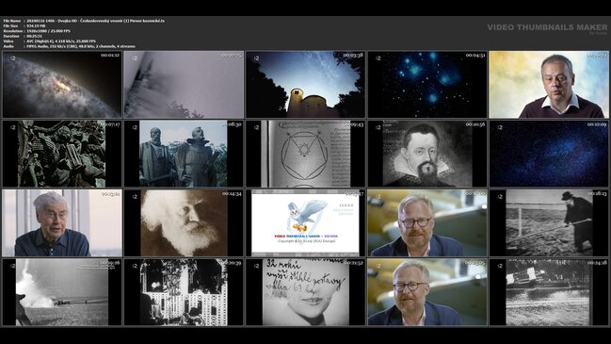Open the galaxy thumbnail at 00:01:12

pos(62,85)
